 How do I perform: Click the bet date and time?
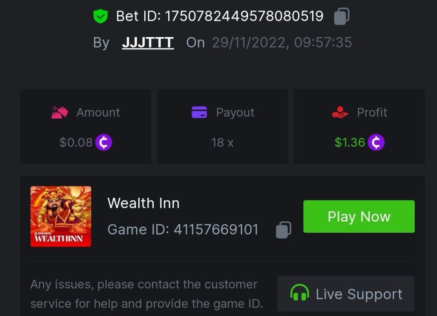(x=282, y=43)
